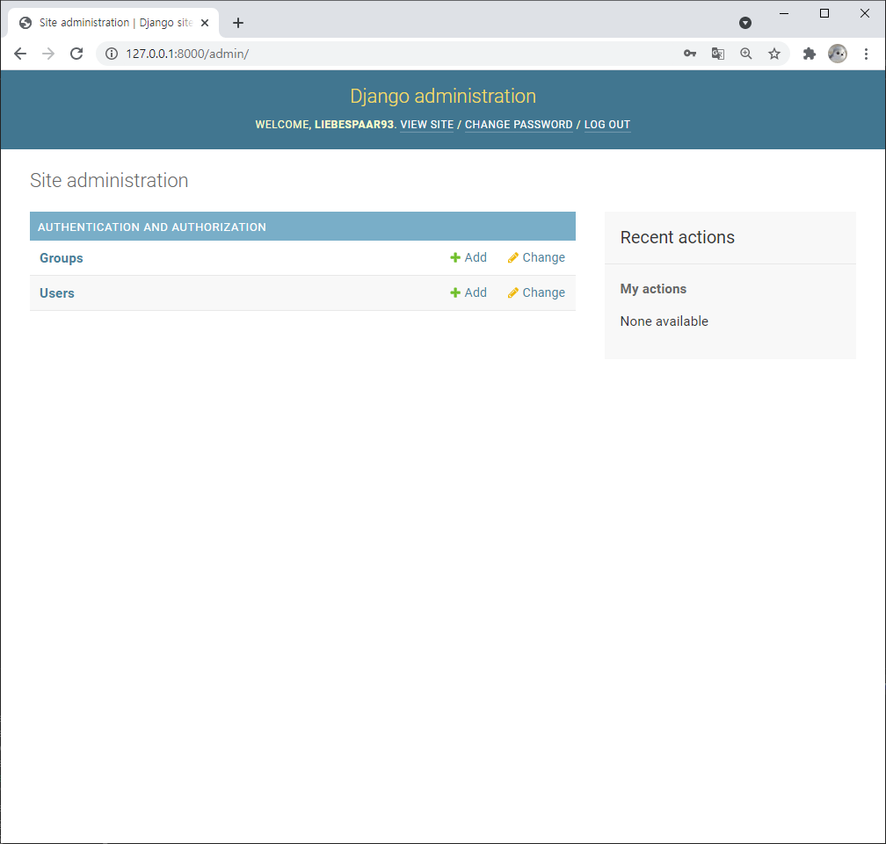Click Change for Groups
The height and width of the screenshot is (844, 886).
(536, 257)
